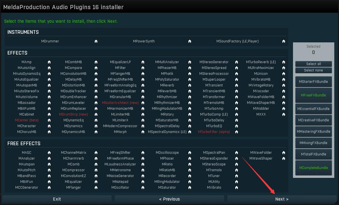
Task: Open MDrummer's product page via its home icon
Action: tap(96, 41)
